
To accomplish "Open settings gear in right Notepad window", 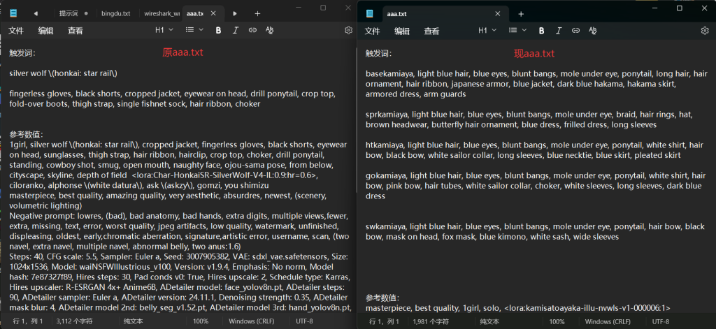I will (705, 31).
